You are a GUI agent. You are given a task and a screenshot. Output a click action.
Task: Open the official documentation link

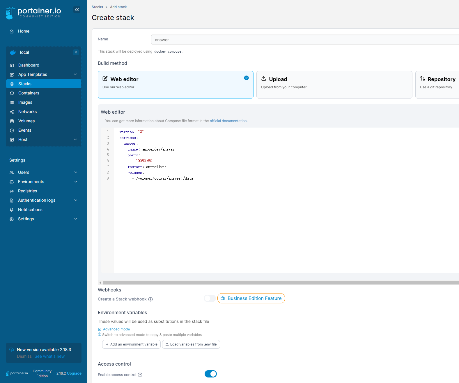click(x=228, y=121)
